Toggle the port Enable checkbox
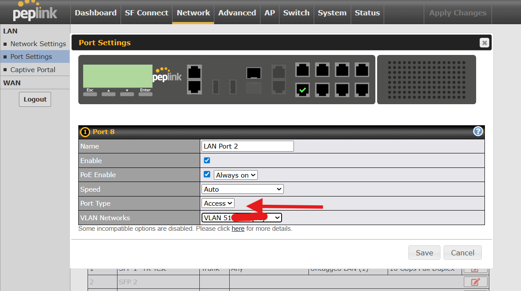This screenshot has width=521, height=291. pos(207,160)
